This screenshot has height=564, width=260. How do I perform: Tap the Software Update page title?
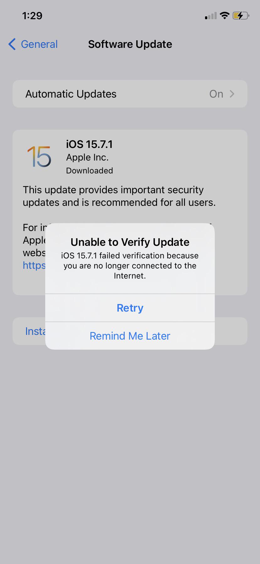[130, 44]
